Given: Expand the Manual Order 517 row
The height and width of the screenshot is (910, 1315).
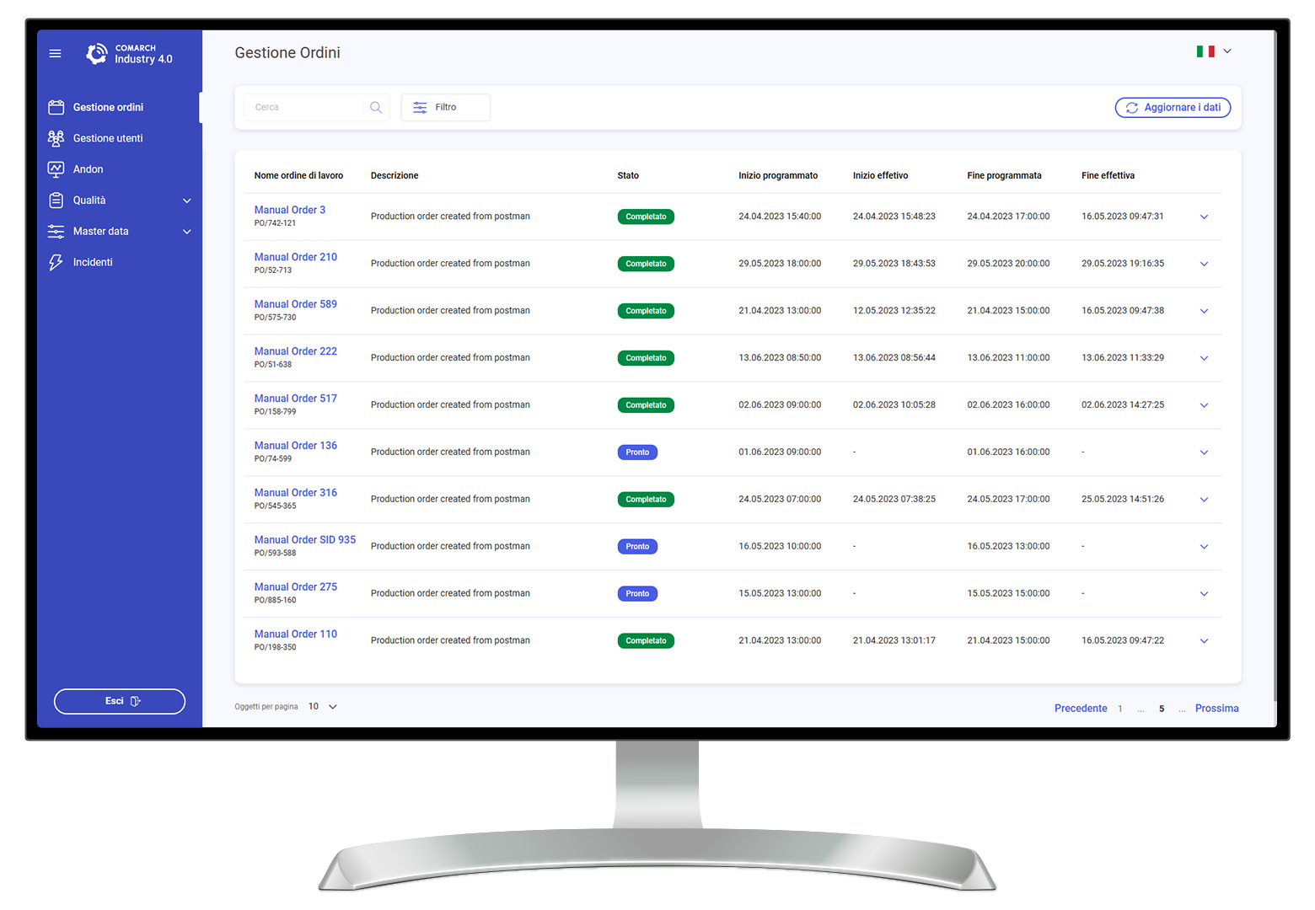Looking at the screenshot, I should tap(1204, 405).
